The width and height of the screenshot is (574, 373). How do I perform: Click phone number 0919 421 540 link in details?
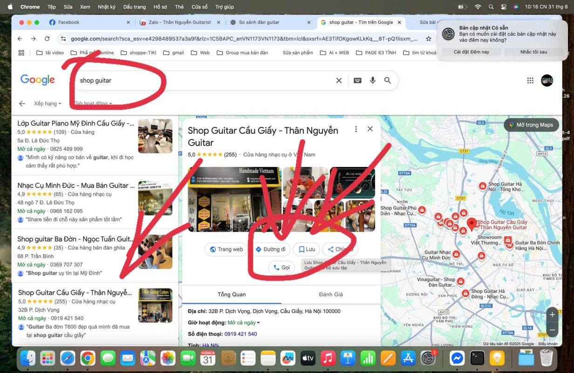pyautogui.click(x=241, y=334)
